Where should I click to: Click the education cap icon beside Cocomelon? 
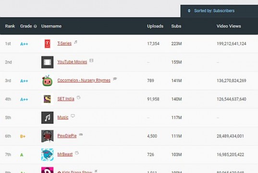pyautogui.click(x=115, y=79)
